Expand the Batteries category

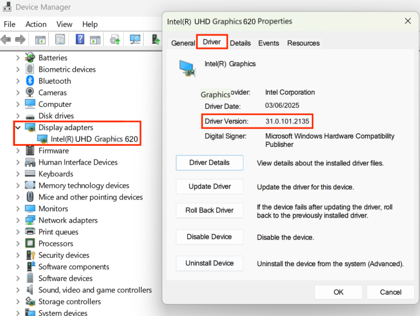[18, 58]
